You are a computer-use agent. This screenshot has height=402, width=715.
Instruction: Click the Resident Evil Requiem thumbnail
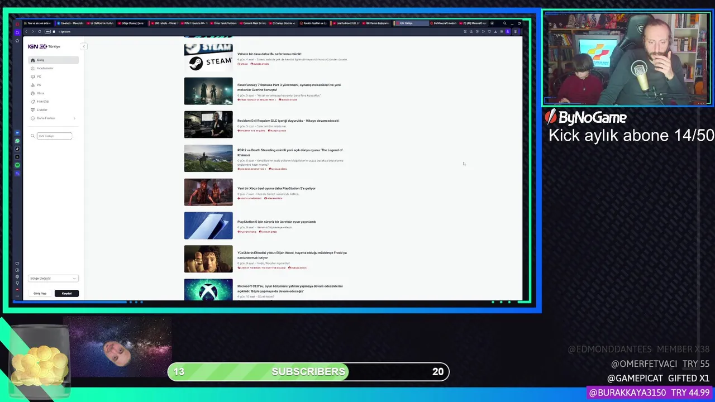[x=208, y=125]
